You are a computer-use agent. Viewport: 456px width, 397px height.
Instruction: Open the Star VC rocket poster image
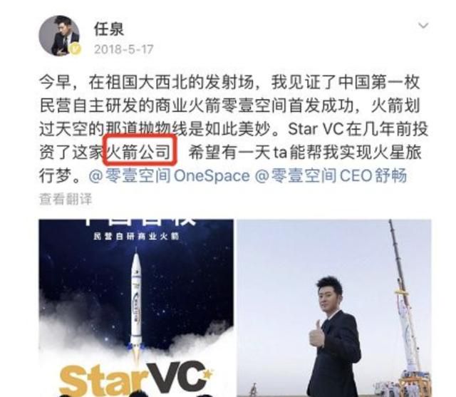point(136,308)
